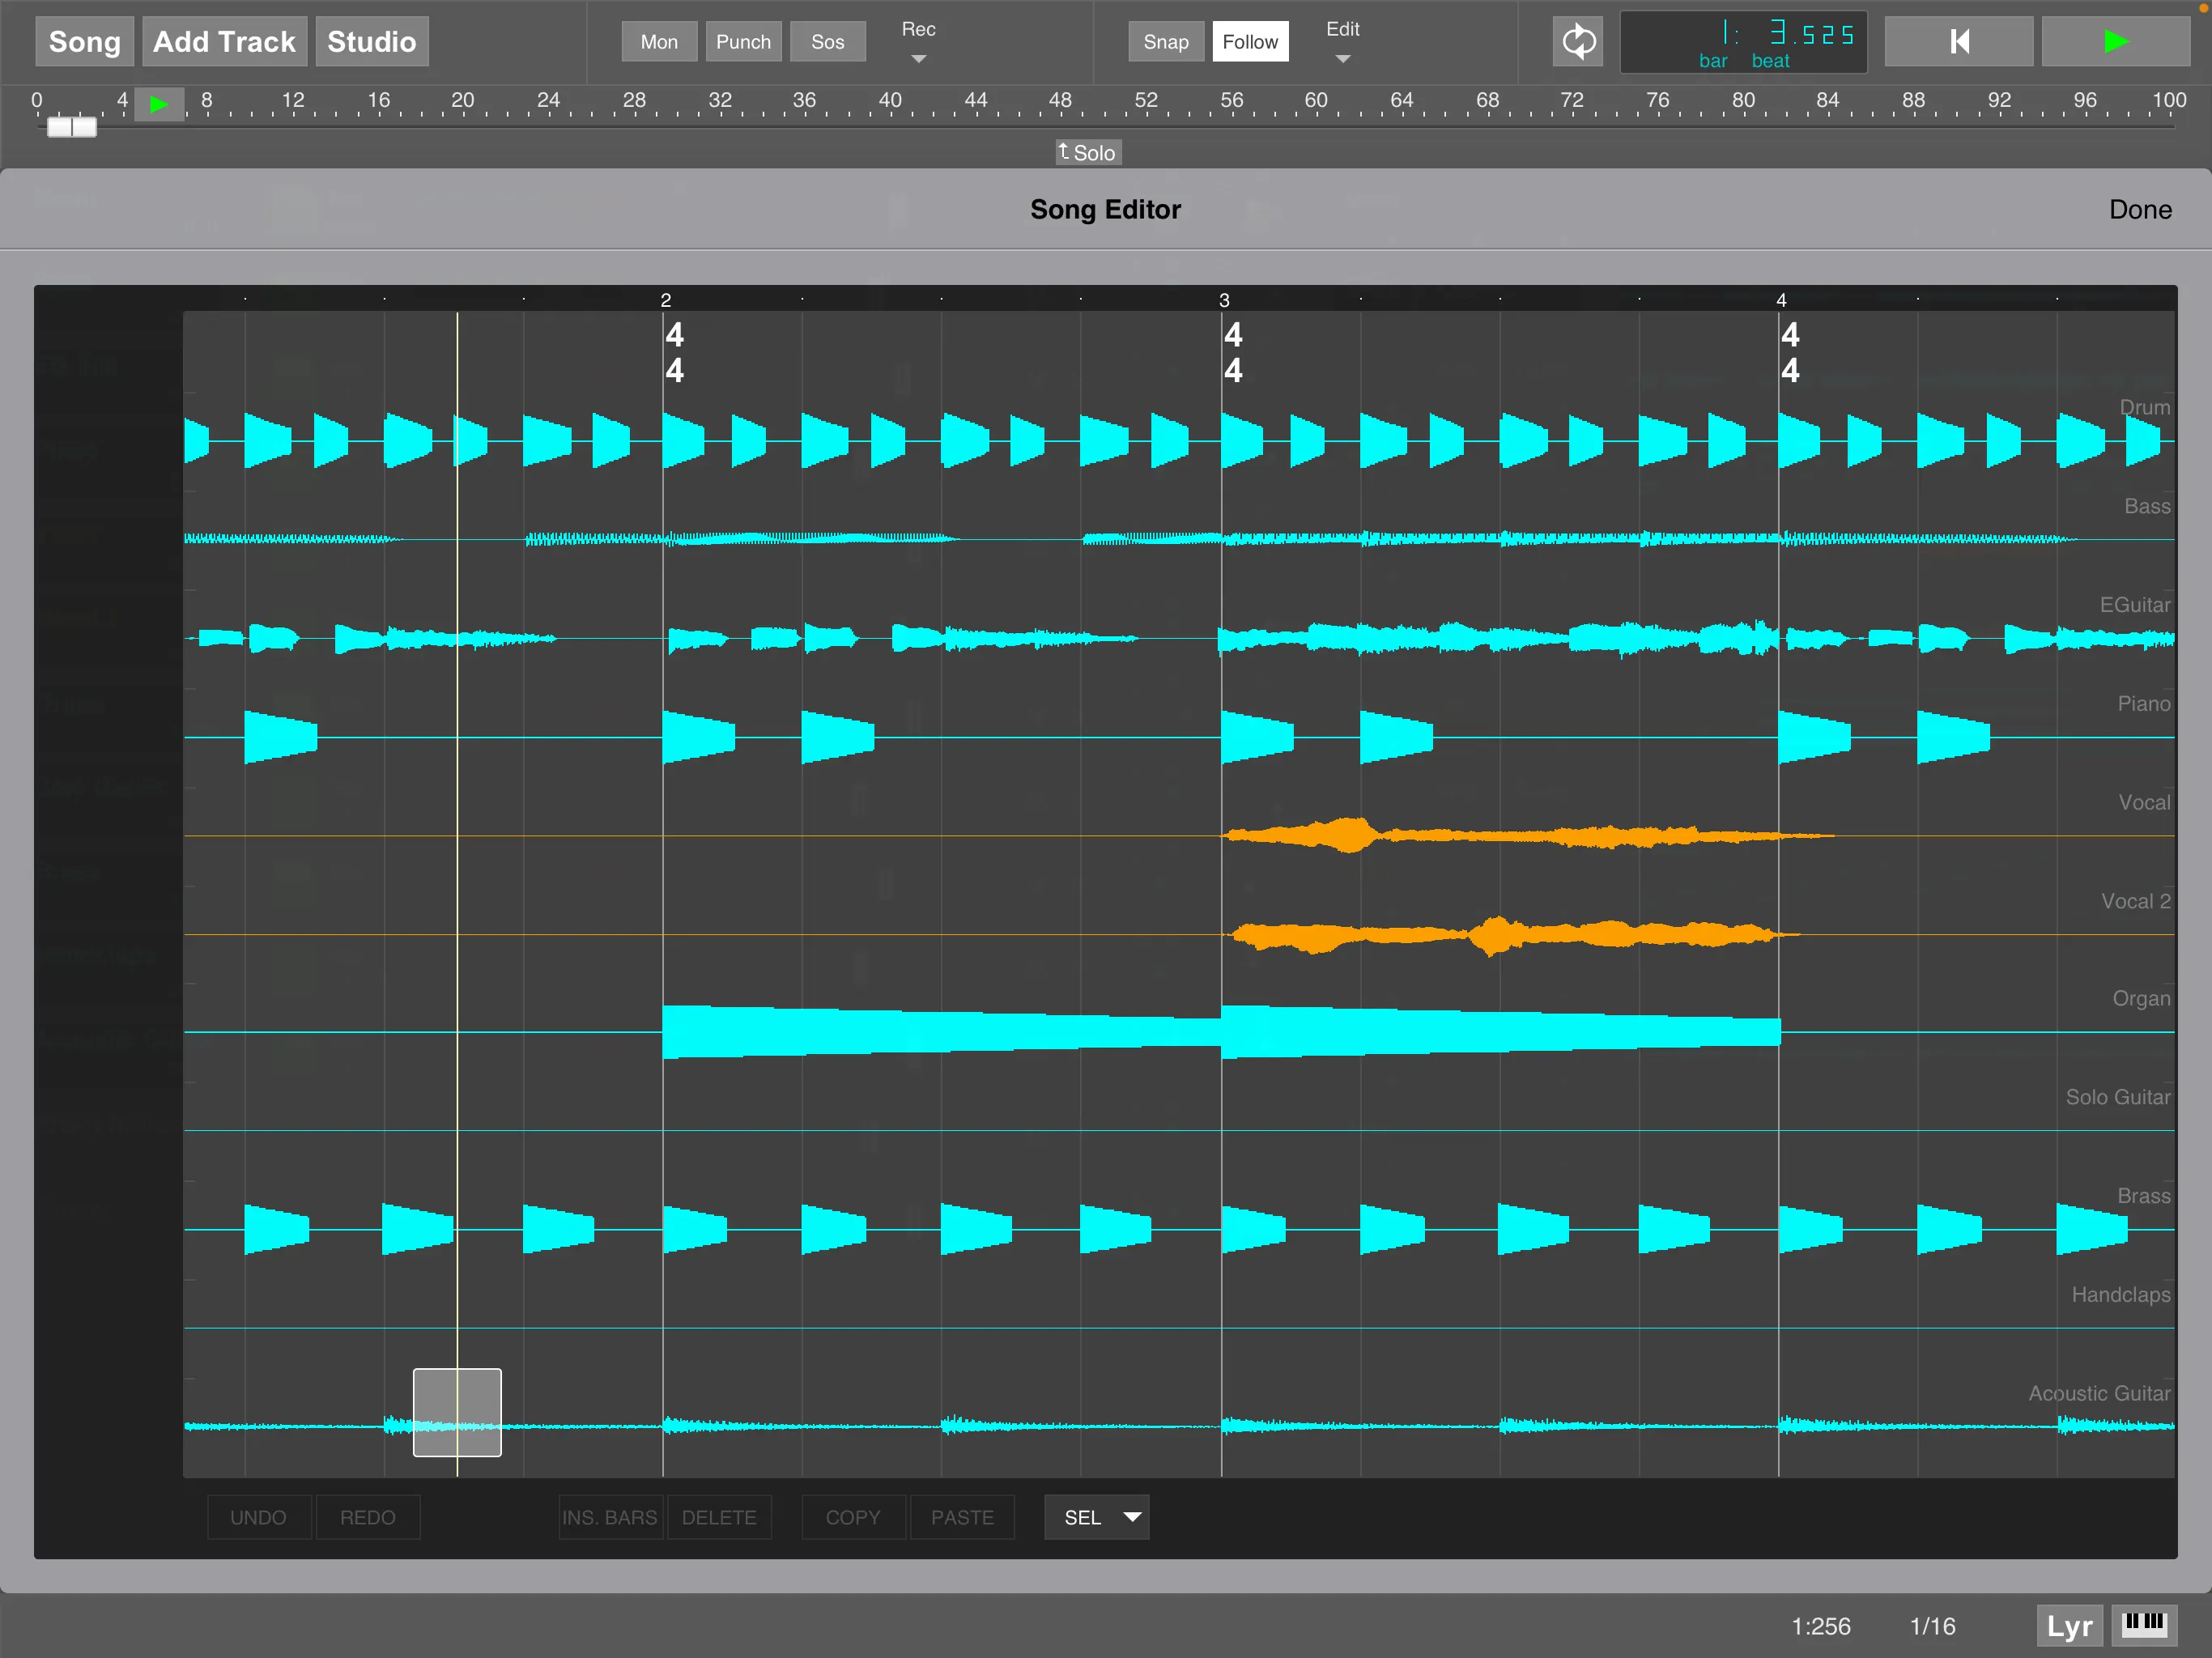
Task: Expand the Edit dropdown
Action: click(x=1343, y=41)
